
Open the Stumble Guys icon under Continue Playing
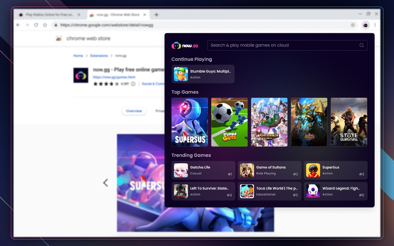[181, 74]
